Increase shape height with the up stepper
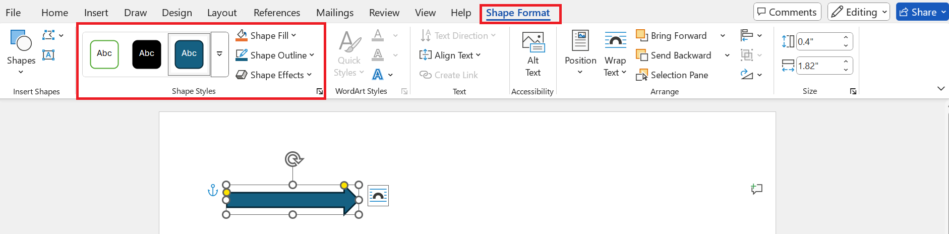This screenshot has height=234, width=949. pos(846,37)
